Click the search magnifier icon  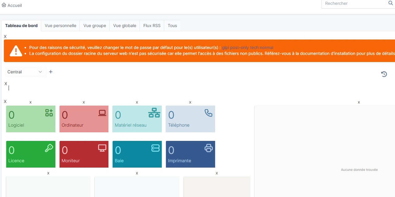[390, 3]
